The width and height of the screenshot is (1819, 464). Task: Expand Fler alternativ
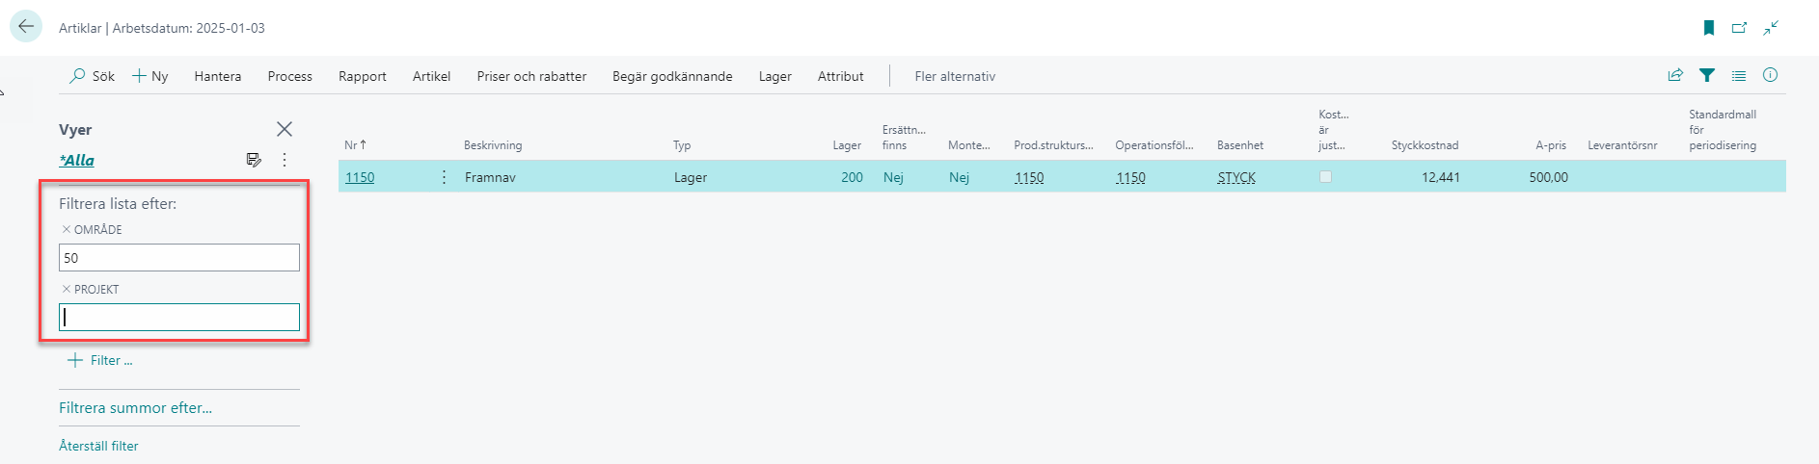[x=954, y=76]
